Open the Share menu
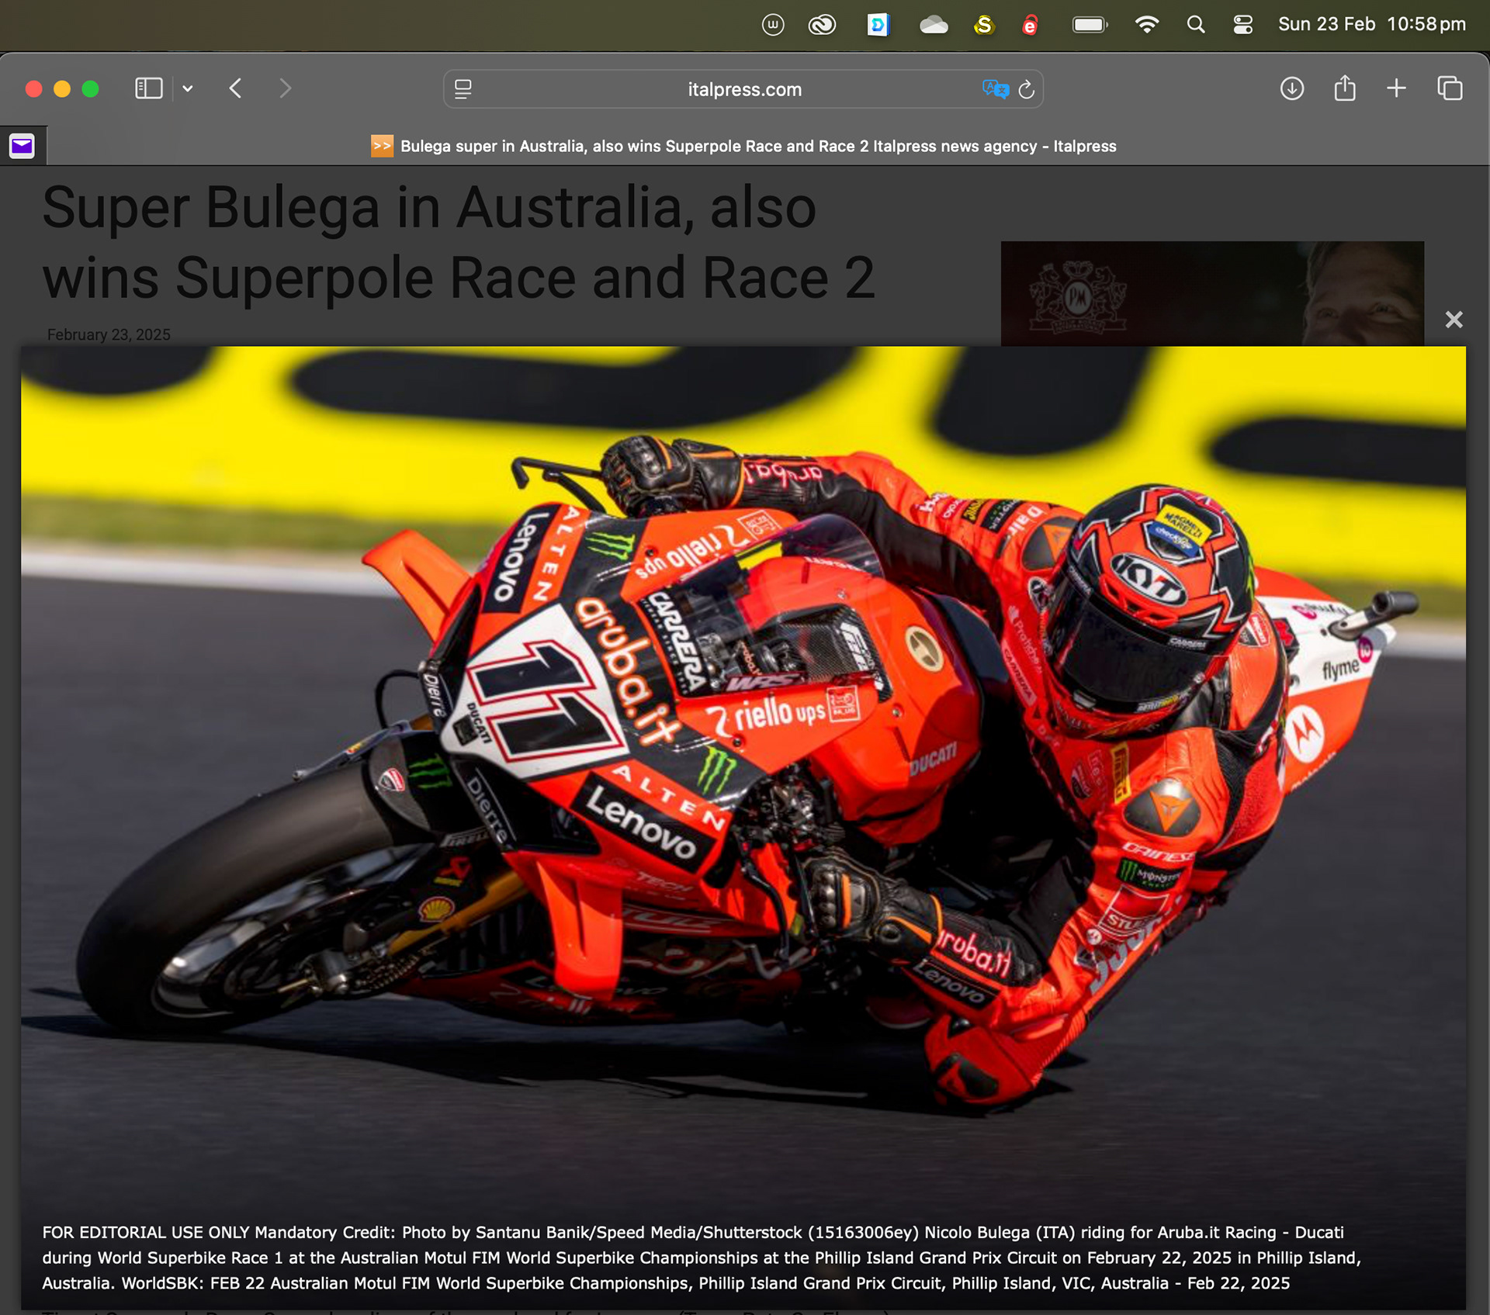 [1345, 88]
